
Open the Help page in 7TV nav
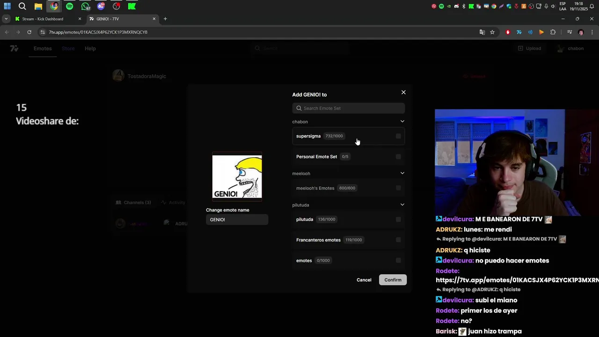[x=90, y=49]
